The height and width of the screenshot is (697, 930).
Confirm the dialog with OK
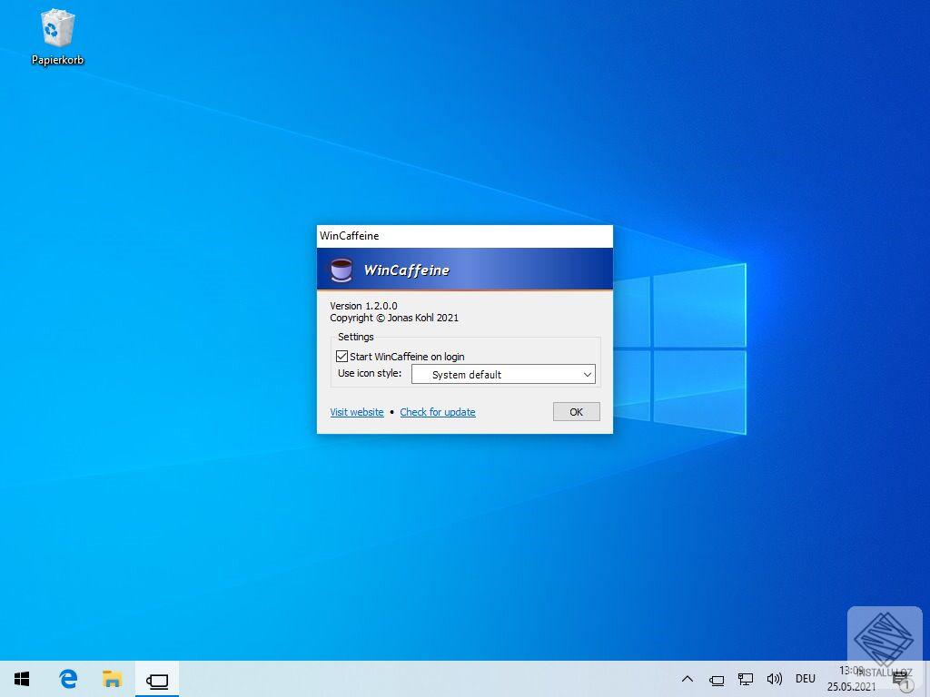coord(577,412)
